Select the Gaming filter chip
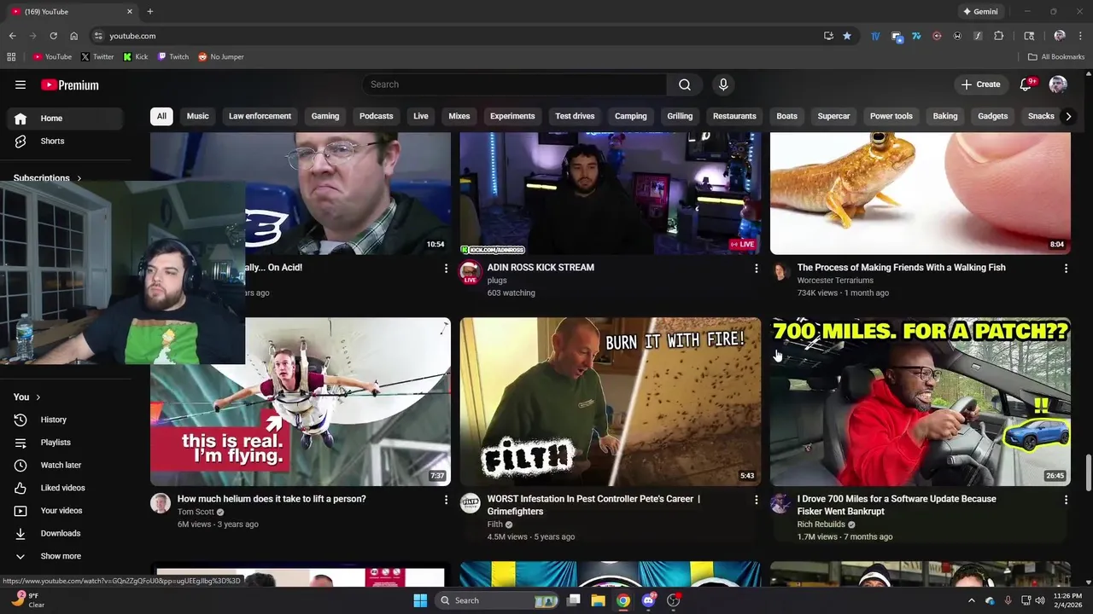 tap(325, 116)
